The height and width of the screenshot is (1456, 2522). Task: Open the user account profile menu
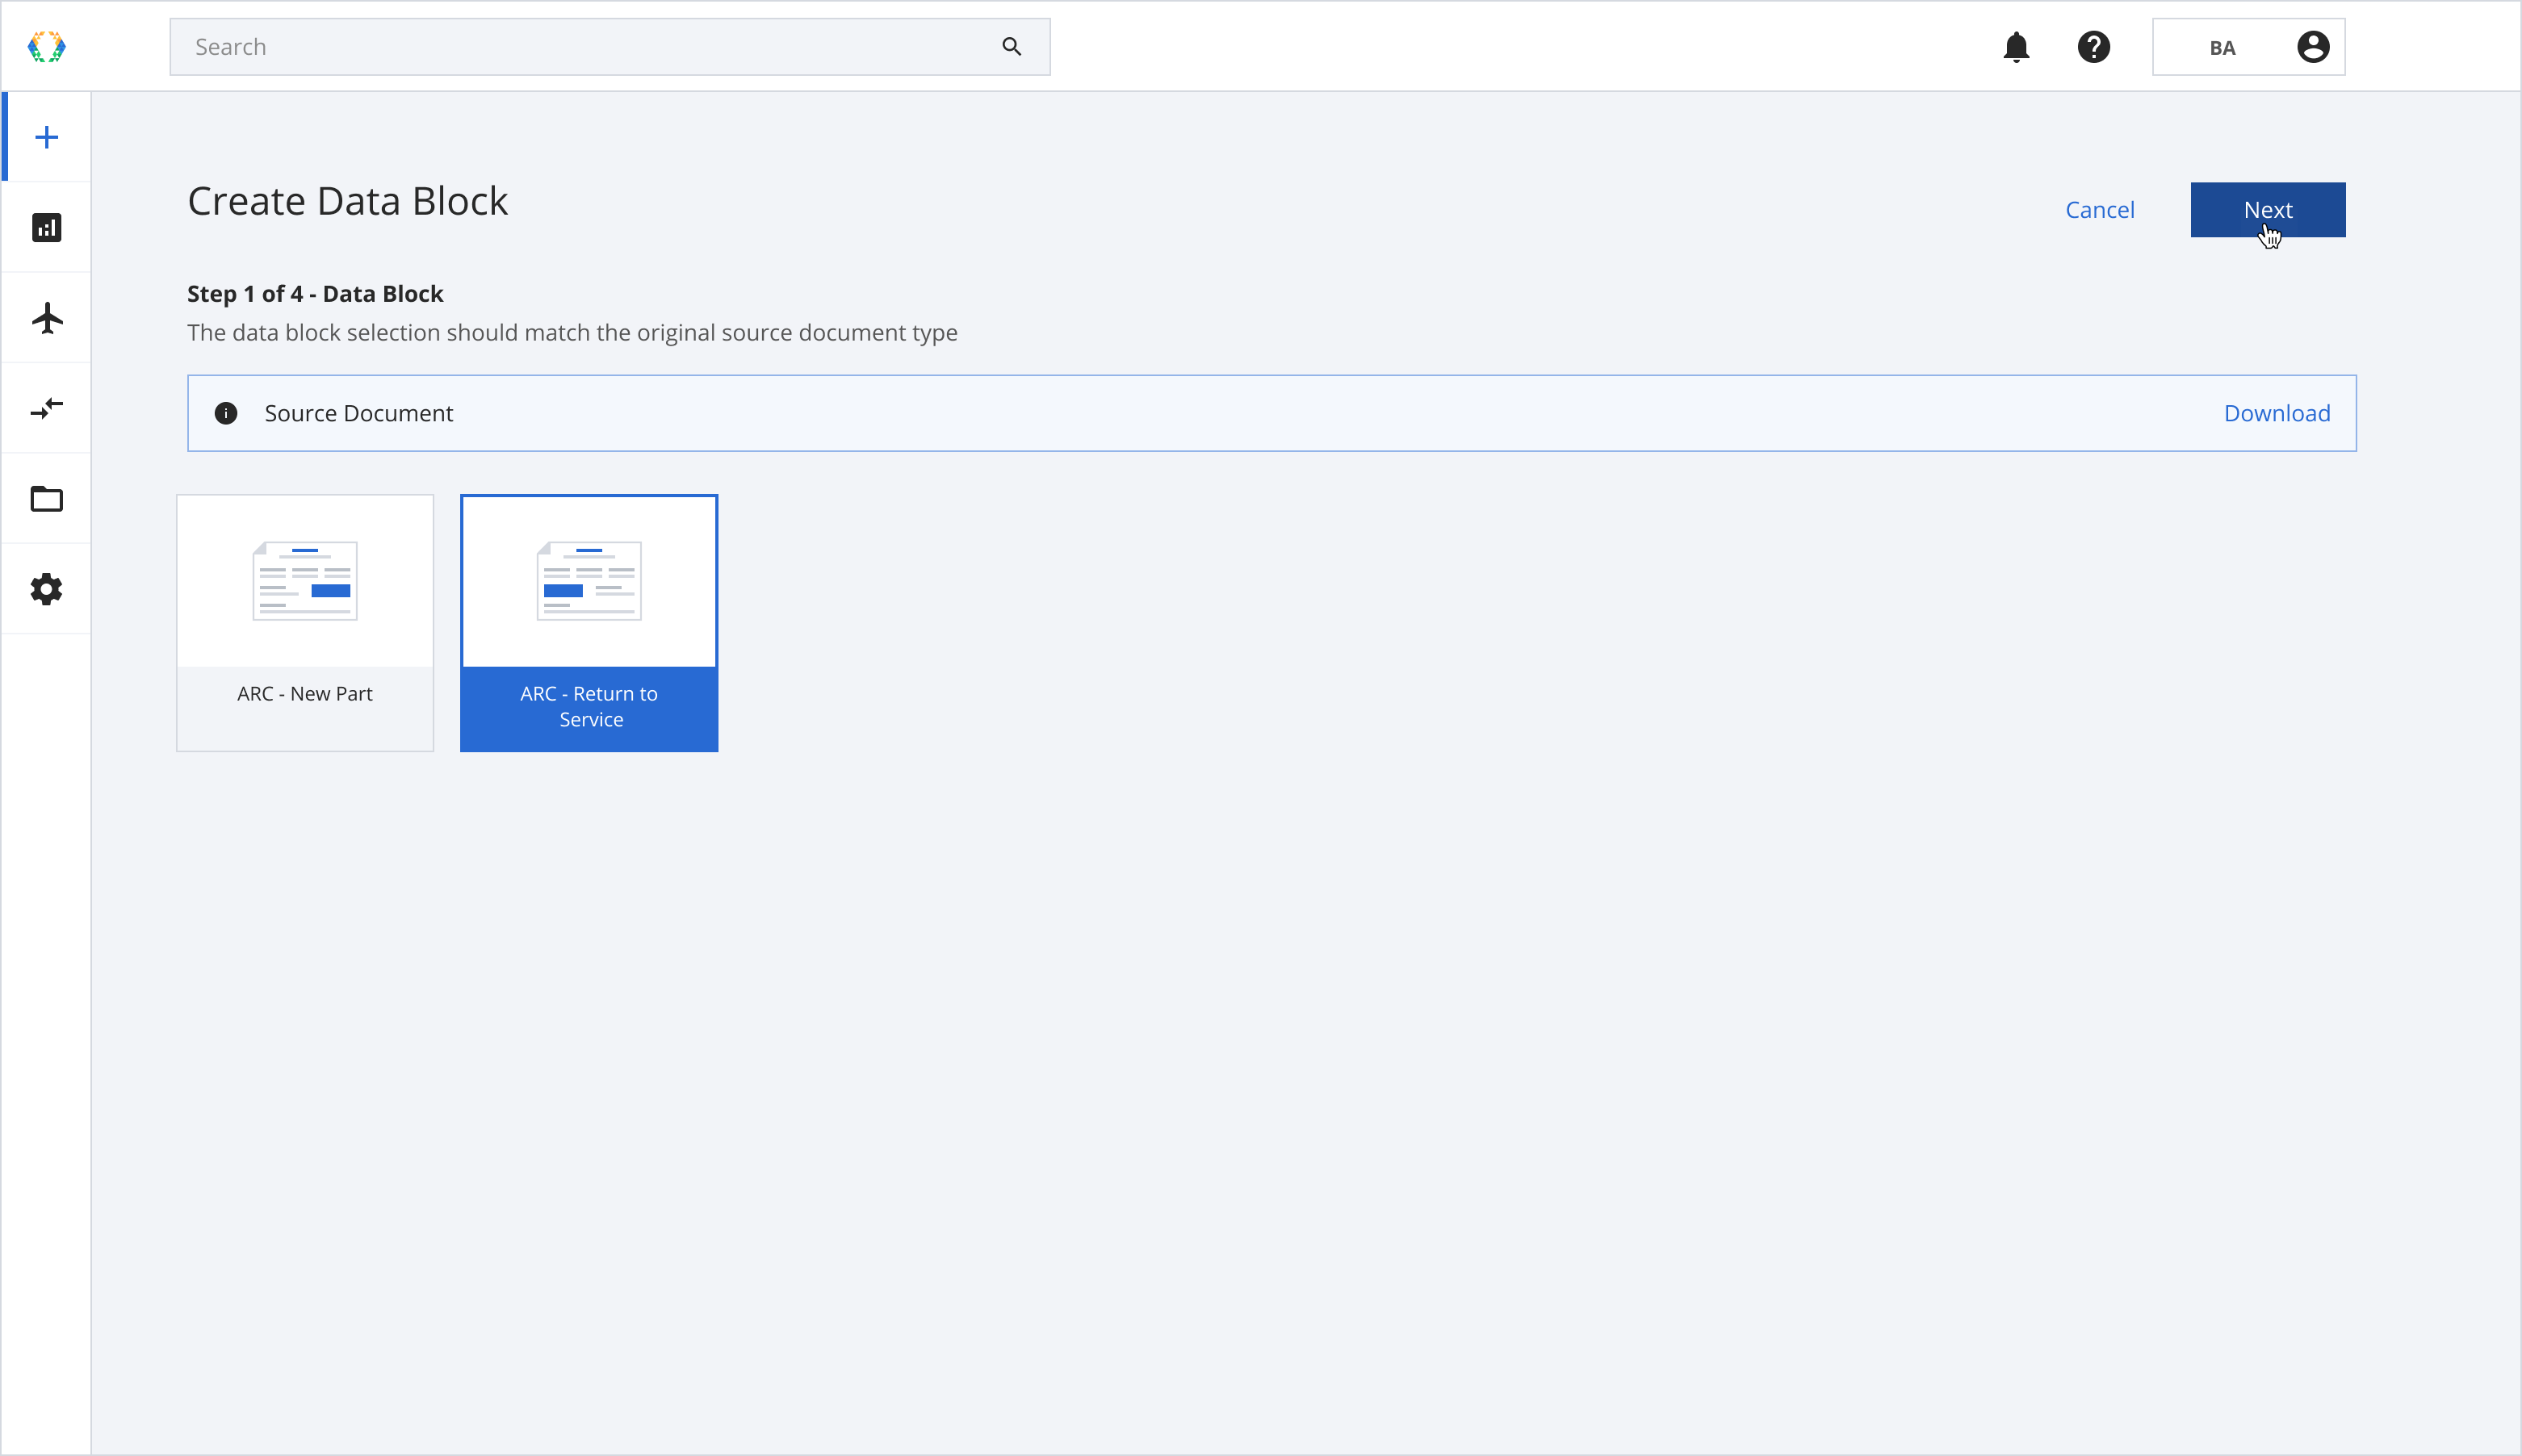[2314, 47]
